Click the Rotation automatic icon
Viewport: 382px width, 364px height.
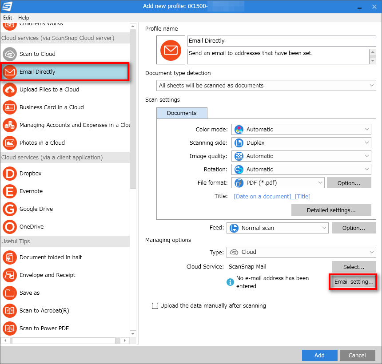[x=239, y=170]
